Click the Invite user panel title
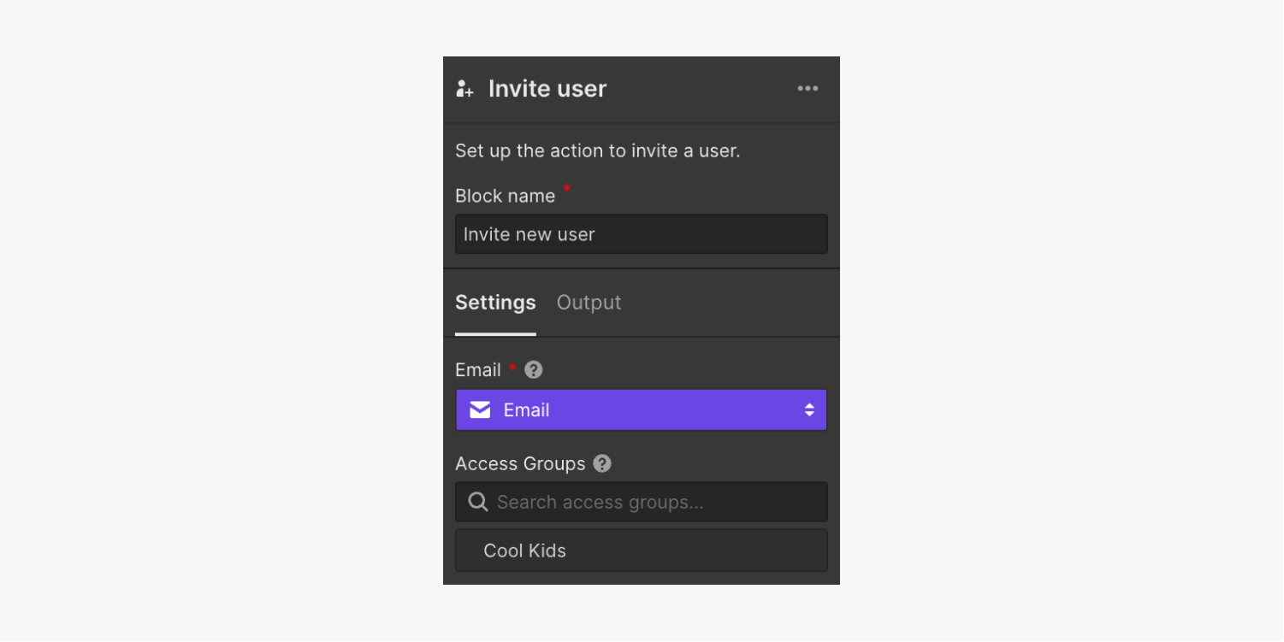 click(547, 89)
